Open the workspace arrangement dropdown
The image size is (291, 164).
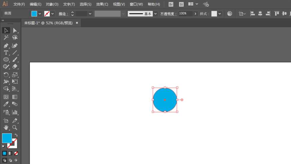193,4
